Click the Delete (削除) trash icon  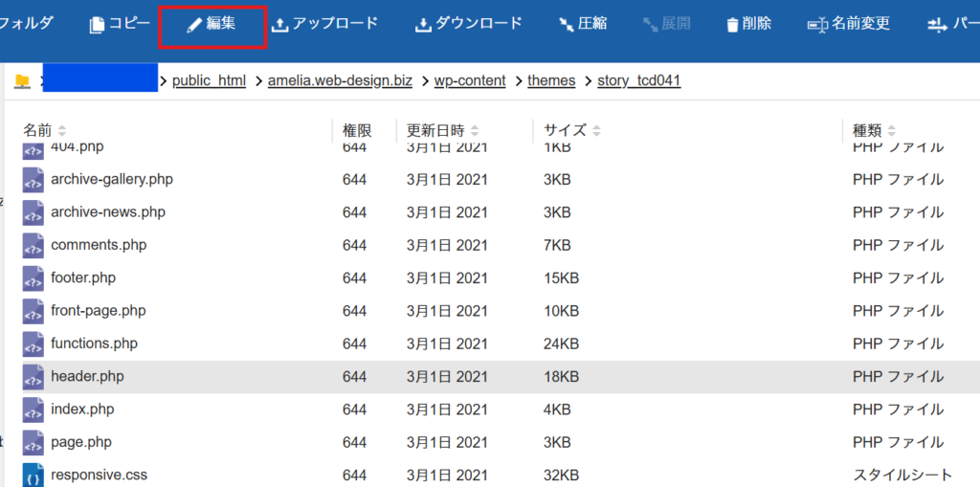tap(732, 25)
